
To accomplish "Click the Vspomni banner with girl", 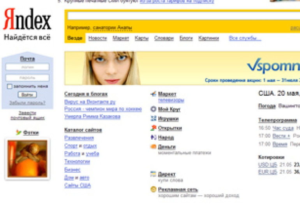I will point(182,68).
